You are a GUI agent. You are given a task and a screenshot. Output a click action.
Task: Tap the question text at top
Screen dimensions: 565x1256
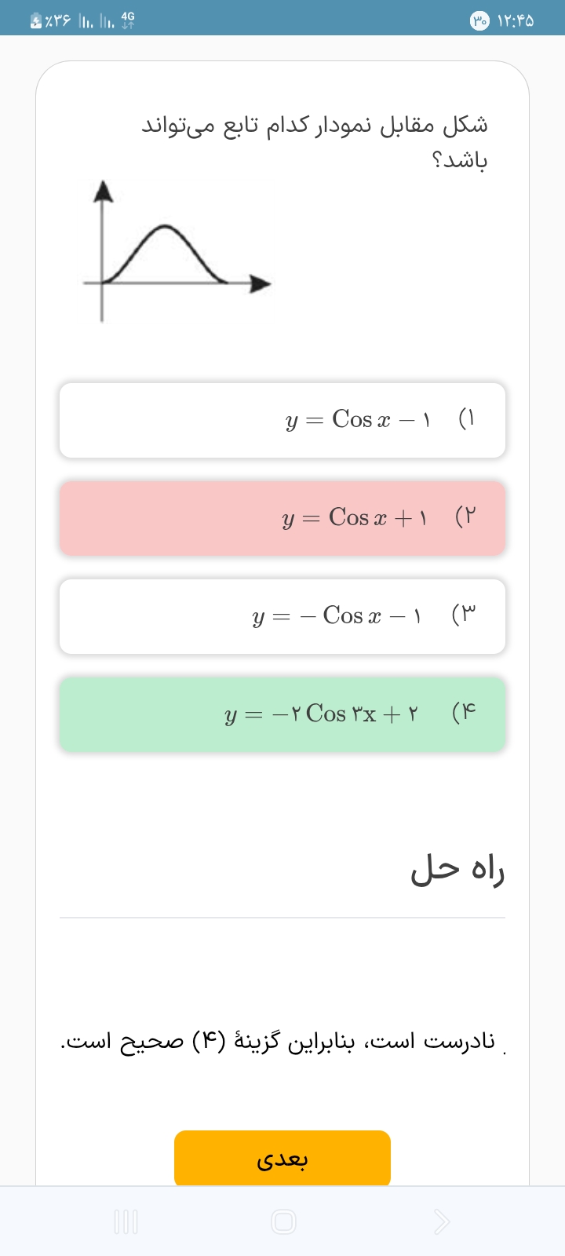click(315, 142)
